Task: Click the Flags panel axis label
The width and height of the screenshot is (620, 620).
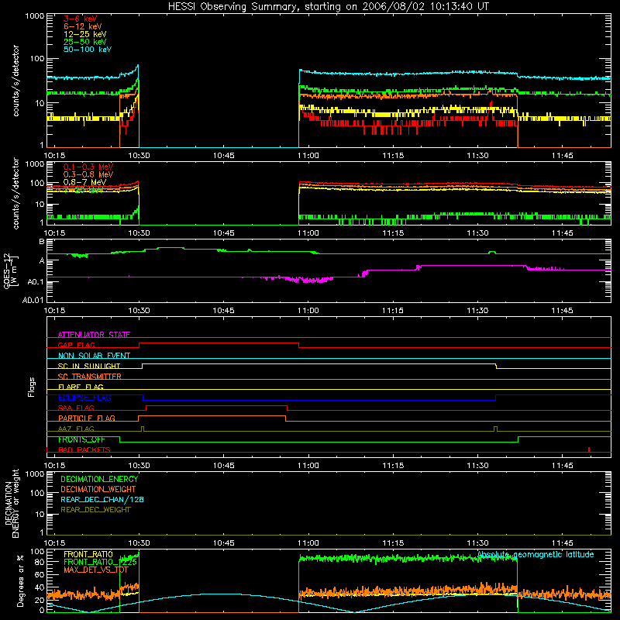Action: click(31, 387)
